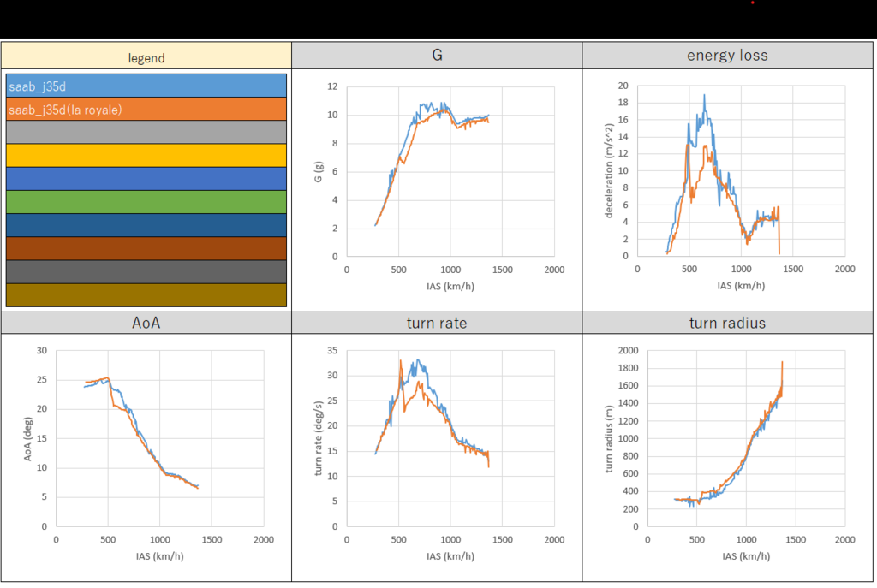The height and width of the screenshot is (588, 877).
Task: Click the 'legend' header cell
Action: click(146, 58)
